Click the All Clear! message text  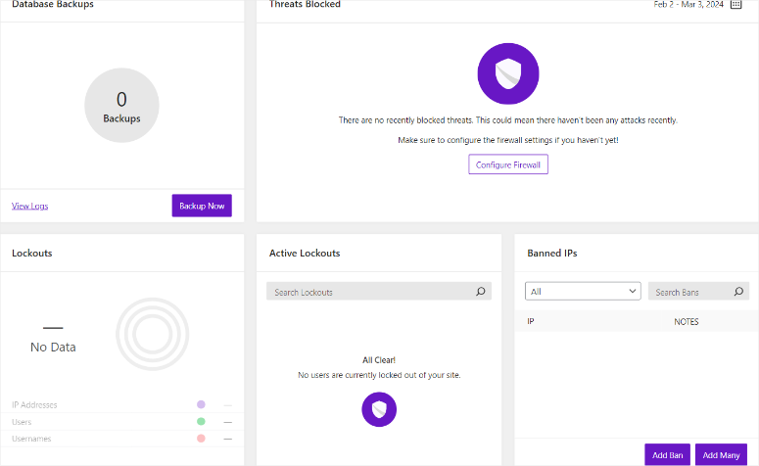pyautogui.click(x=379, y=360)
